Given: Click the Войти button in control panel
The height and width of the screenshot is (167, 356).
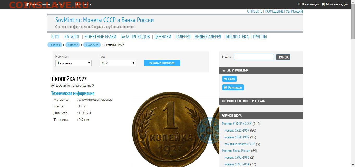Looking at the screenshot, I should tap(230, 79).
